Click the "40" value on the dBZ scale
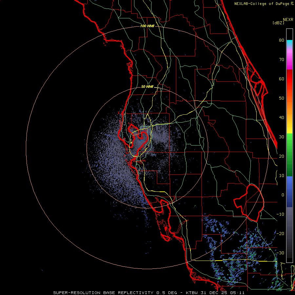 point(282,118)
